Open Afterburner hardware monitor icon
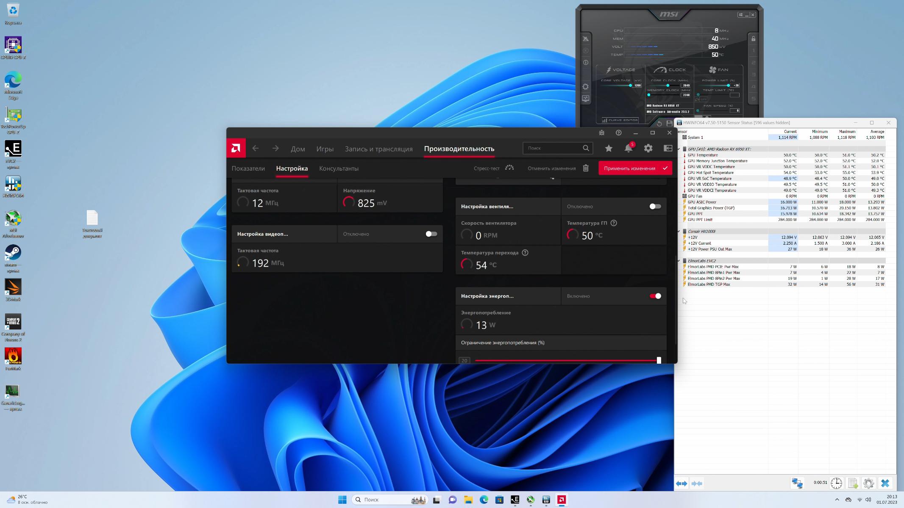 585,99
